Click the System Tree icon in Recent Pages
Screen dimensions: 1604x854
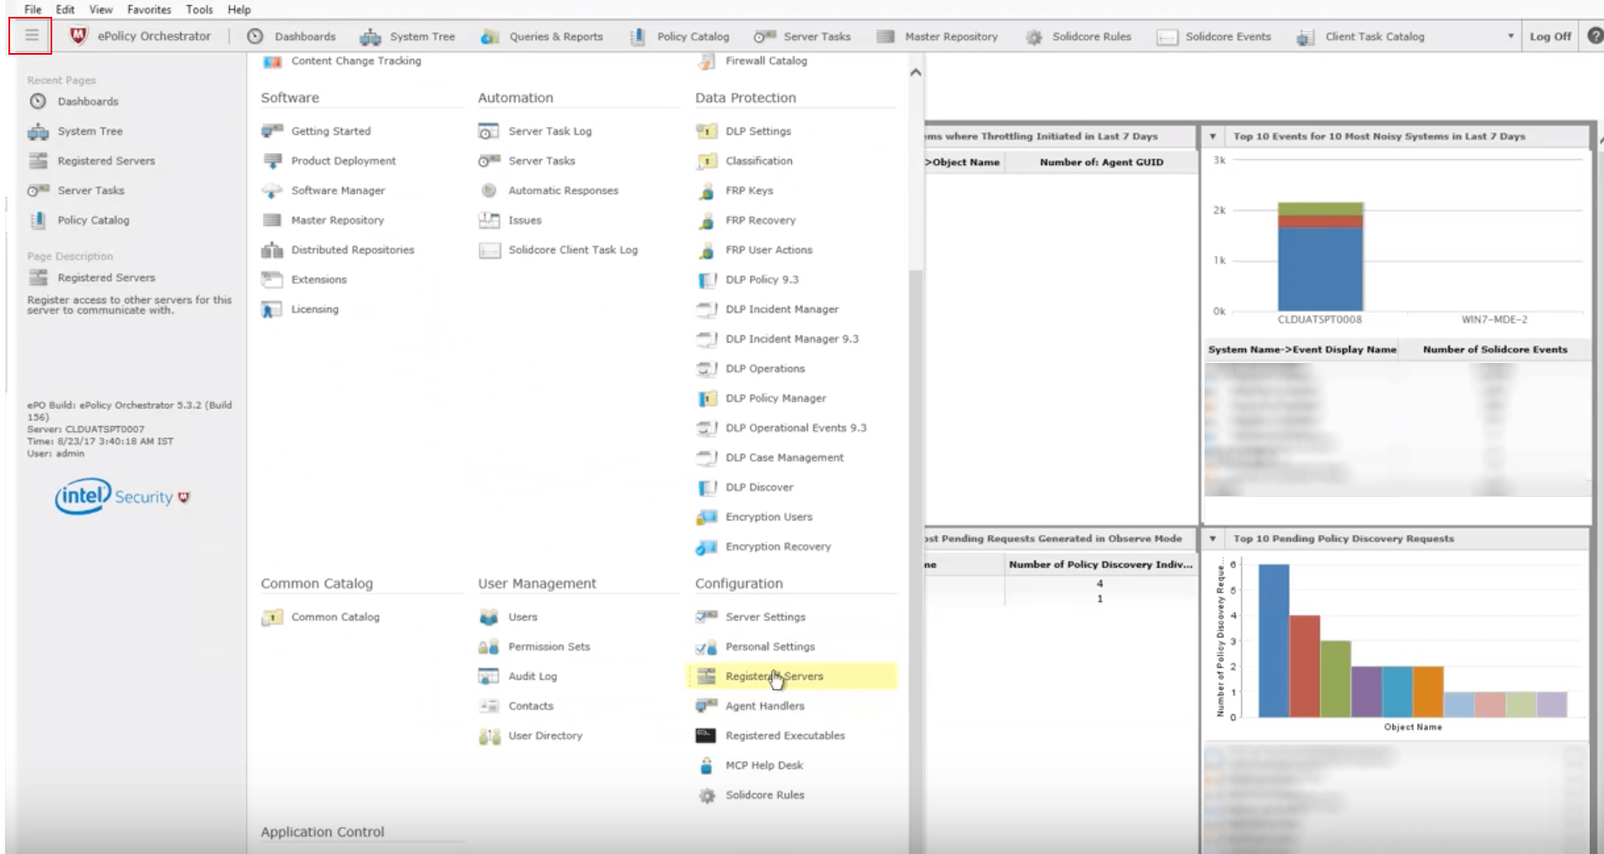(38, 131)
